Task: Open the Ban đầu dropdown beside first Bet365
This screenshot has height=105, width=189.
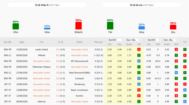Action: (x=133, y=40)
